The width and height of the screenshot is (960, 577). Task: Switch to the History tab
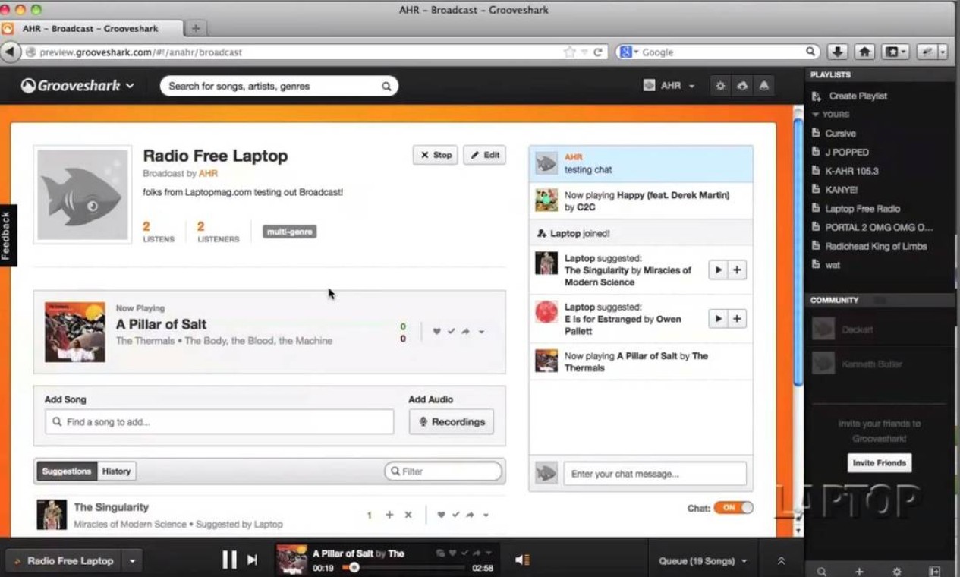(115, 471)
